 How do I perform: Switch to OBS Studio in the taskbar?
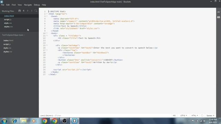pos(65,121)
